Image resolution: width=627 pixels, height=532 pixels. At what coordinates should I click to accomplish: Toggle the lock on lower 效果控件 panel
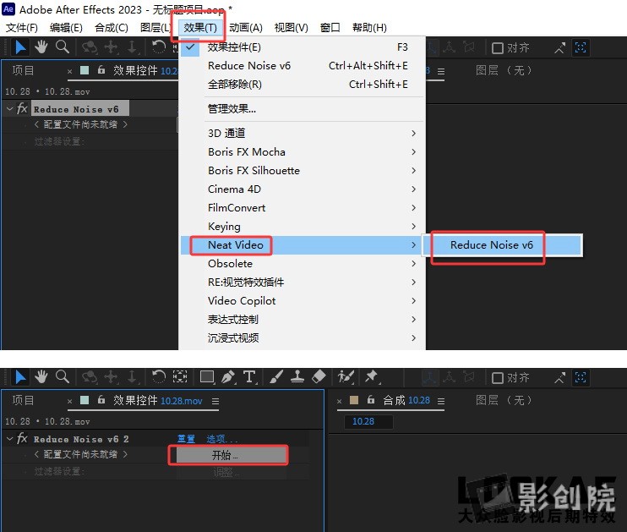101,401
